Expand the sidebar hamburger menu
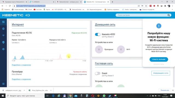This screenshot has width=175, height=98. [3, 84]
